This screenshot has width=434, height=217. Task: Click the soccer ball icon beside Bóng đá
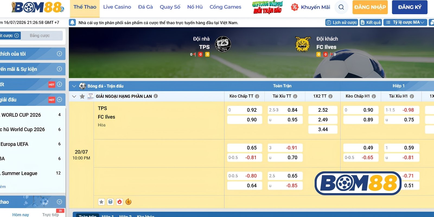(x=82, y=86)
